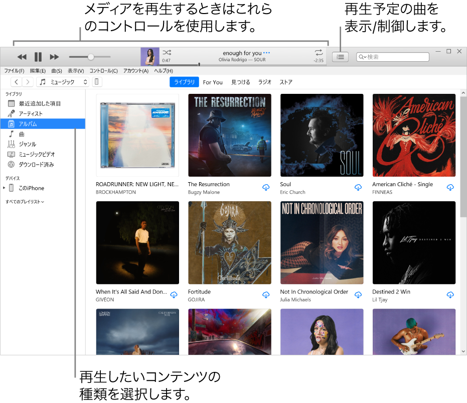Click the volume slider knob
467x403 pixels.
91,57
